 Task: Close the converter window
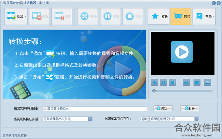click(219, 3)
